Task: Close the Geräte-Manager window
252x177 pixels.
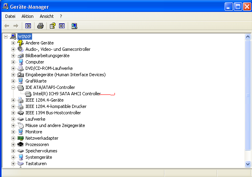Action: (x=247, y=7)
